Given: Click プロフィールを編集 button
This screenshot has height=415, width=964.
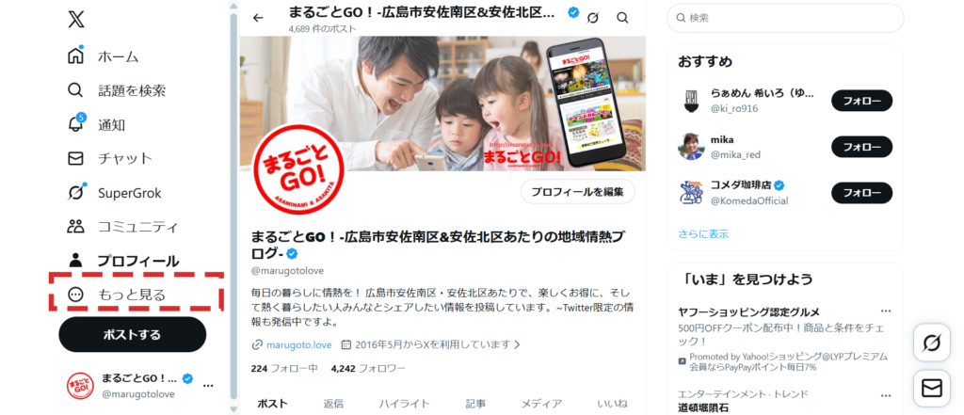Looking at the screenshot, I should pos(578,192).
